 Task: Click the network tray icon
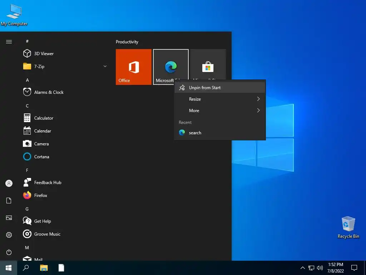311,268
